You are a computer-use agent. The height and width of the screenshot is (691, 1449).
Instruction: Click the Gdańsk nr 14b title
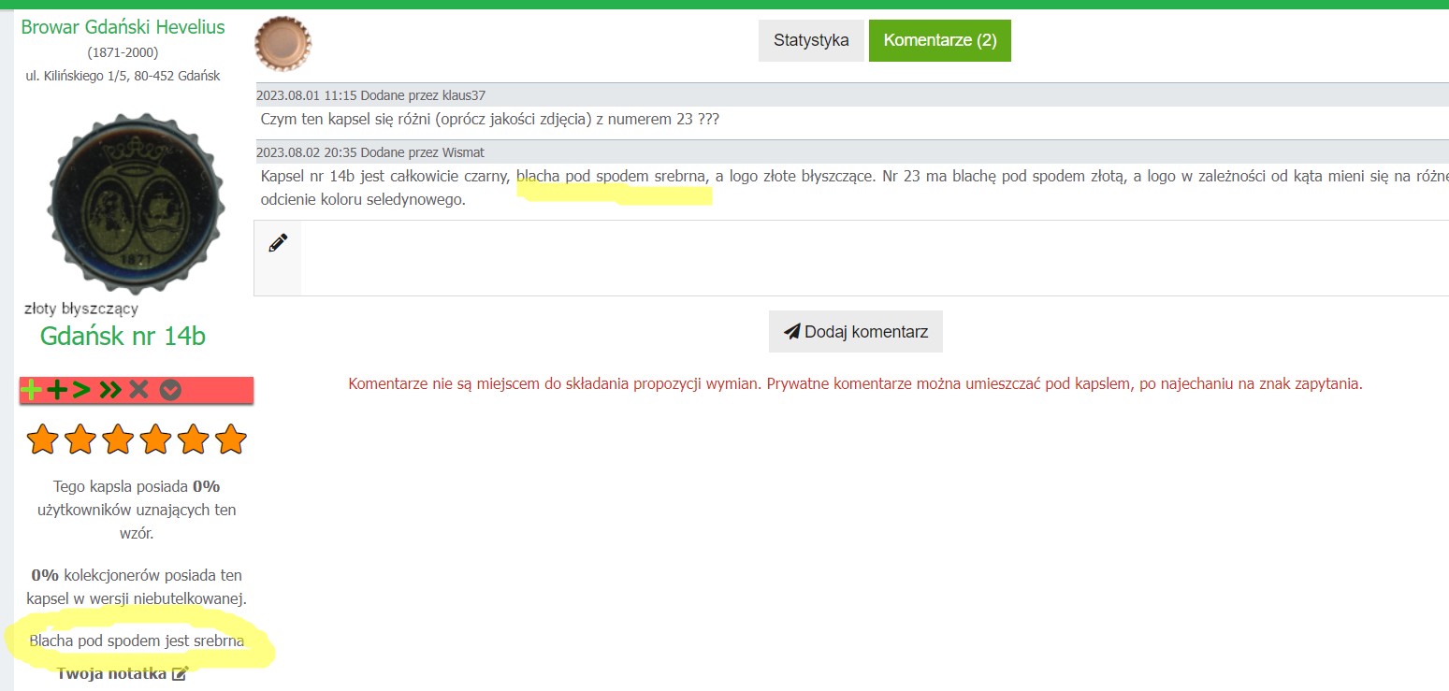[x=123, y=337]
